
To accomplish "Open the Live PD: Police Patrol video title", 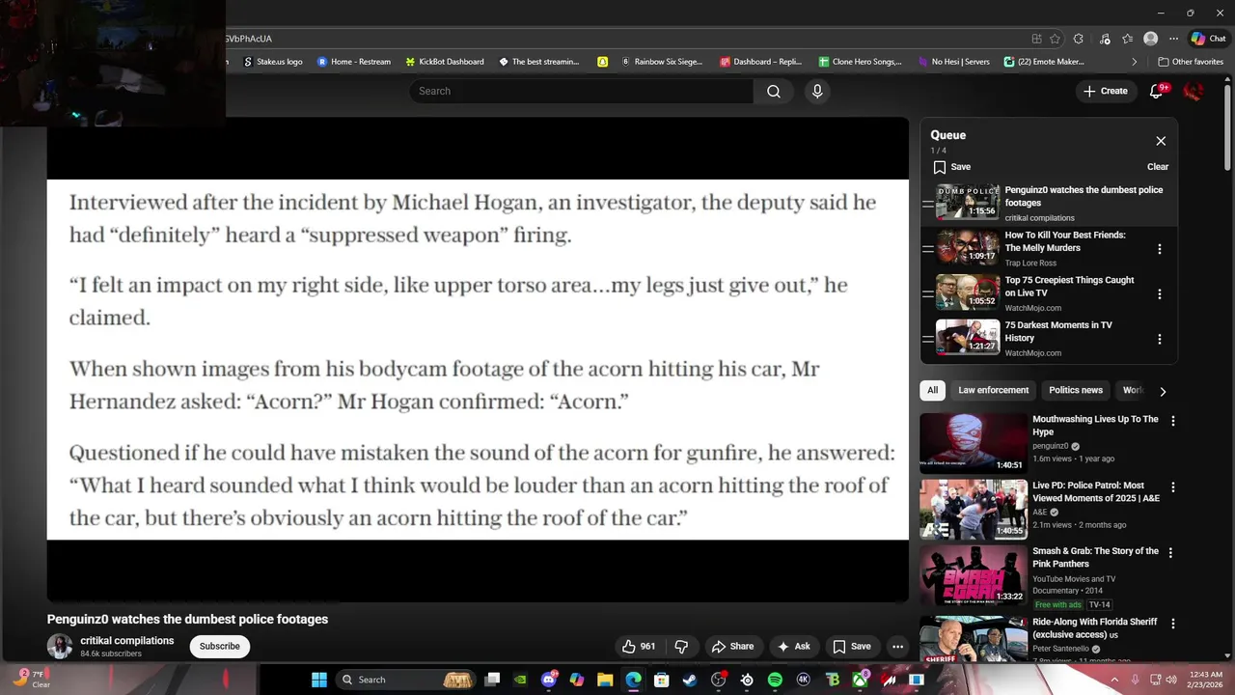I will pos(1096,492).
